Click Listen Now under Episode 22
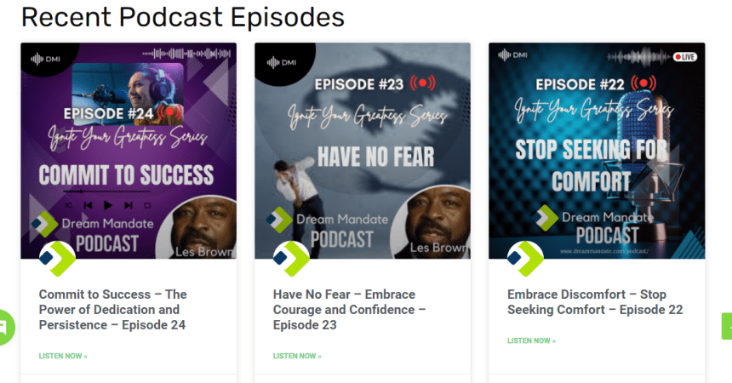This screenshot has height=383, width=732. 532,341
